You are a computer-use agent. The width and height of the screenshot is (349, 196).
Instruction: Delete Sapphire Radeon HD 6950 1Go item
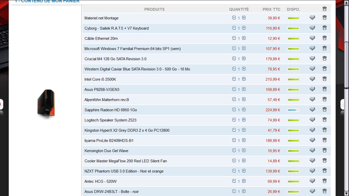point(324,109)
